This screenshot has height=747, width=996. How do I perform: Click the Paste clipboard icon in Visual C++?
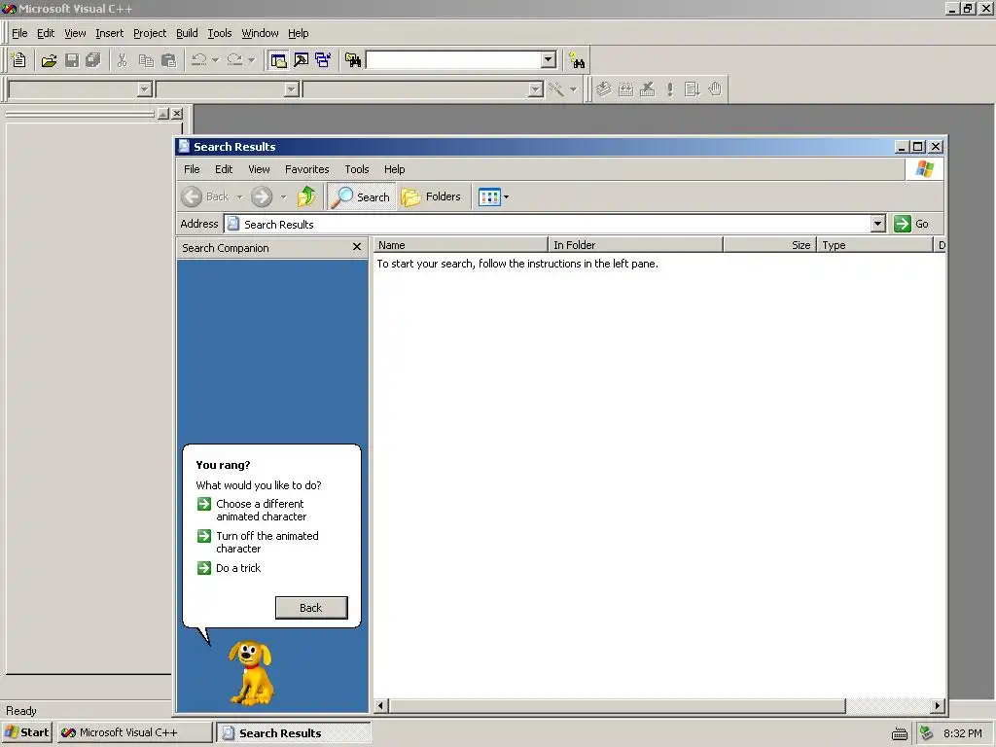pyautogui.click(x=168, y=60)
